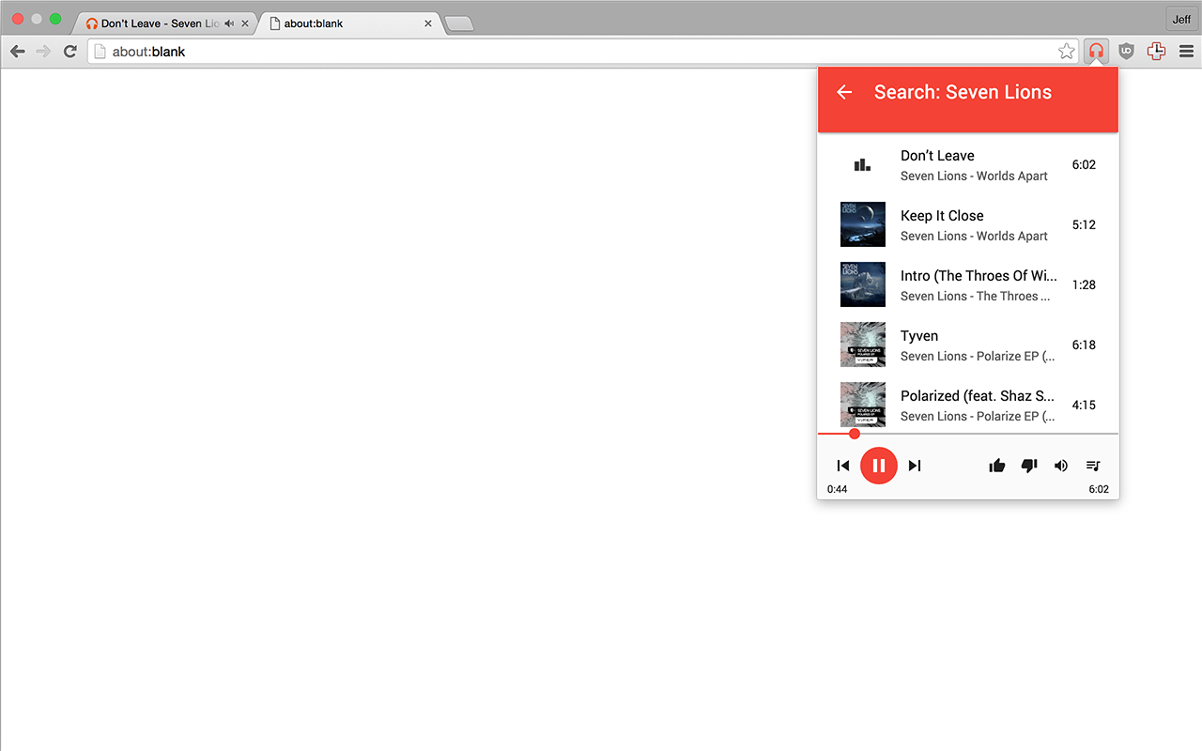Click the 6:02 duration of Don't Leave
This screenshot has height=751, width=1202.
1084,164
